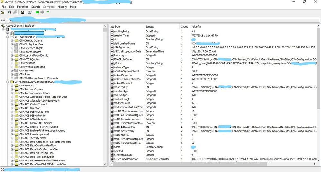
Task: Expand the CN=Account-Expires node
Action: tap(12, 89)
